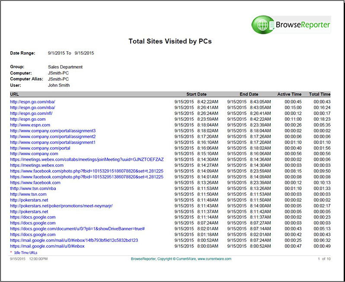Screen dimensions: 345x282
Task: Select total time 00:02:17 in the pokerstars row
Action: (x=322, y=206)
